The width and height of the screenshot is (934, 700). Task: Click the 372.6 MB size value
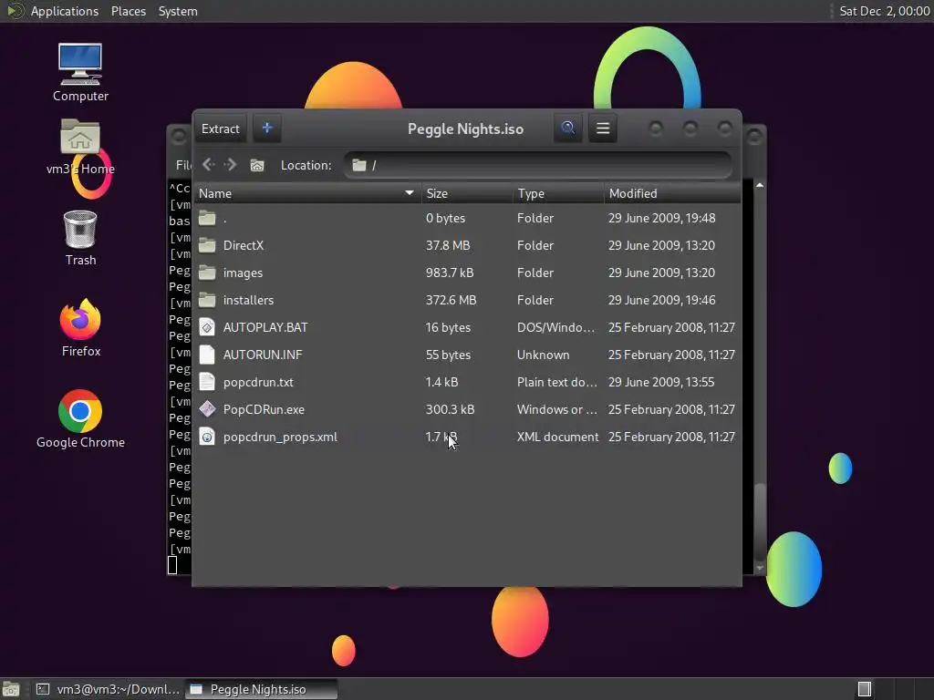(x=451, y=300)
